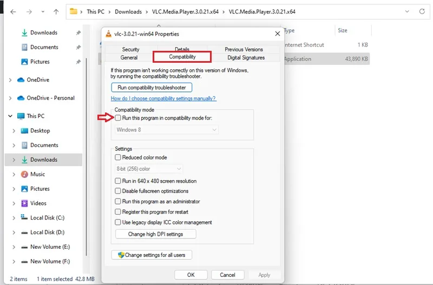Open the Videos folder icon
433x285 pixels.
click(24, 203)
